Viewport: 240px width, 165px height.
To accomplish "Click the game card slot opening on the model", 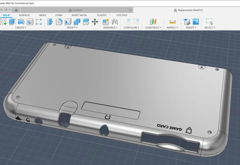I will (170, 142).
